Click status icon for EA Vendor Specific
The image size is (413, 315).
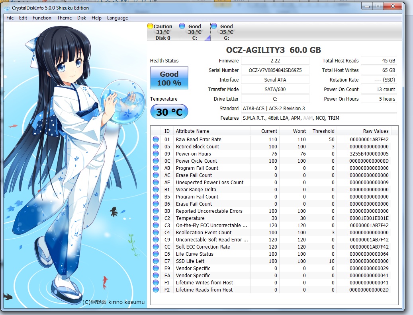point(156,275)
